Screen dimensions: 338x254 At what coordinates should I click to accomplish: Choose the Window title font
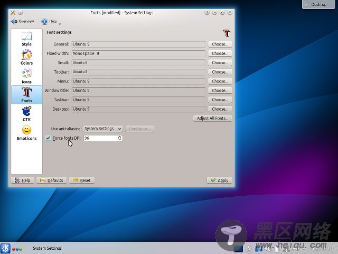click(x=220, y=90)
